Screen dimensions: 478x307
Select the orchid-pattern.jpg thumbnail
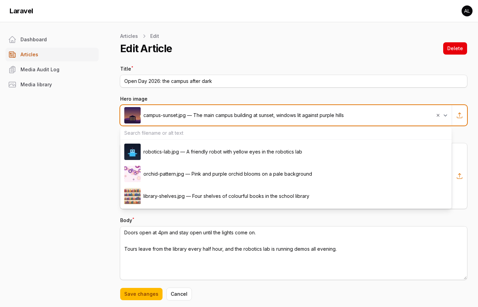click(x=132, y=174)
